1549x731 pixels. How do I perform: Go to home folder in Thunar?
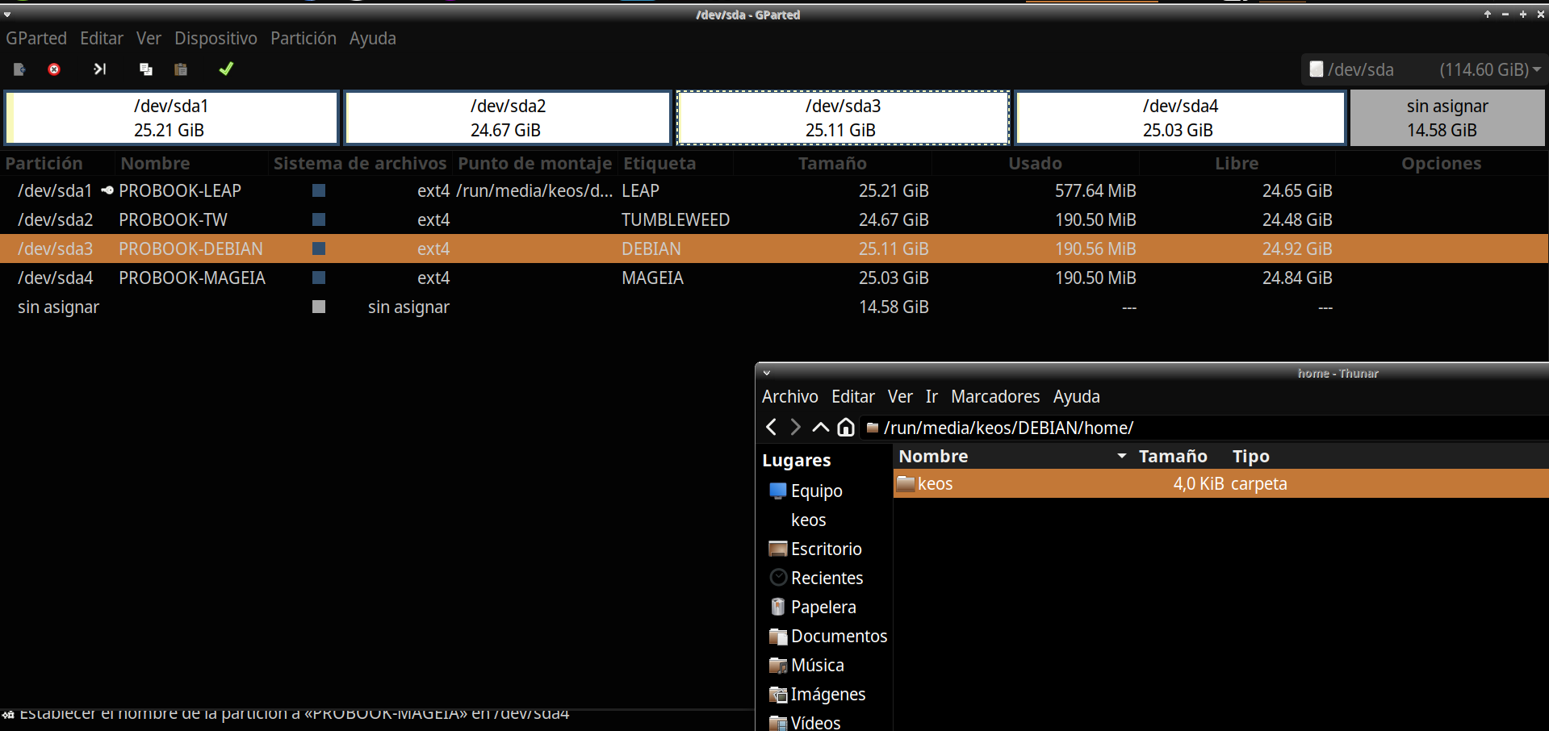click(x=845, y=428)
